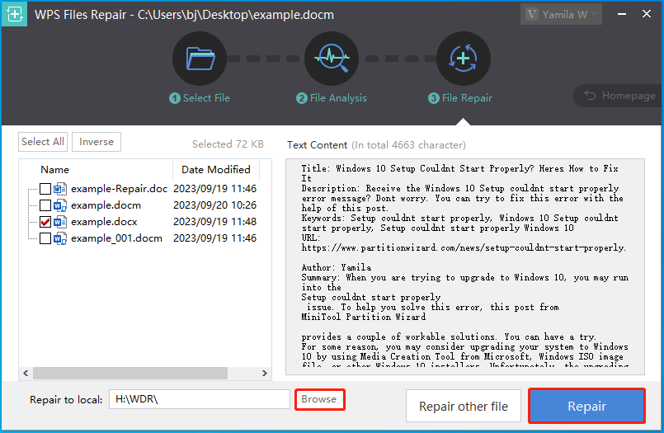Close the WPS Files Repair window

646,14
